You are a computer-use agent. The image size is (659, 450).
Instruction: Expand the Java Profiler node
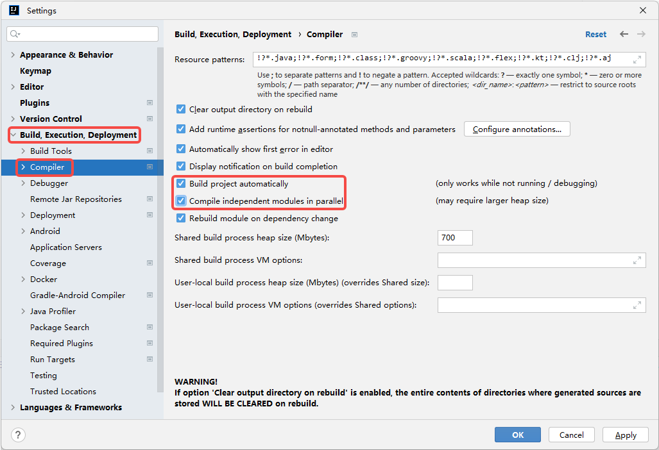point(23,311)
